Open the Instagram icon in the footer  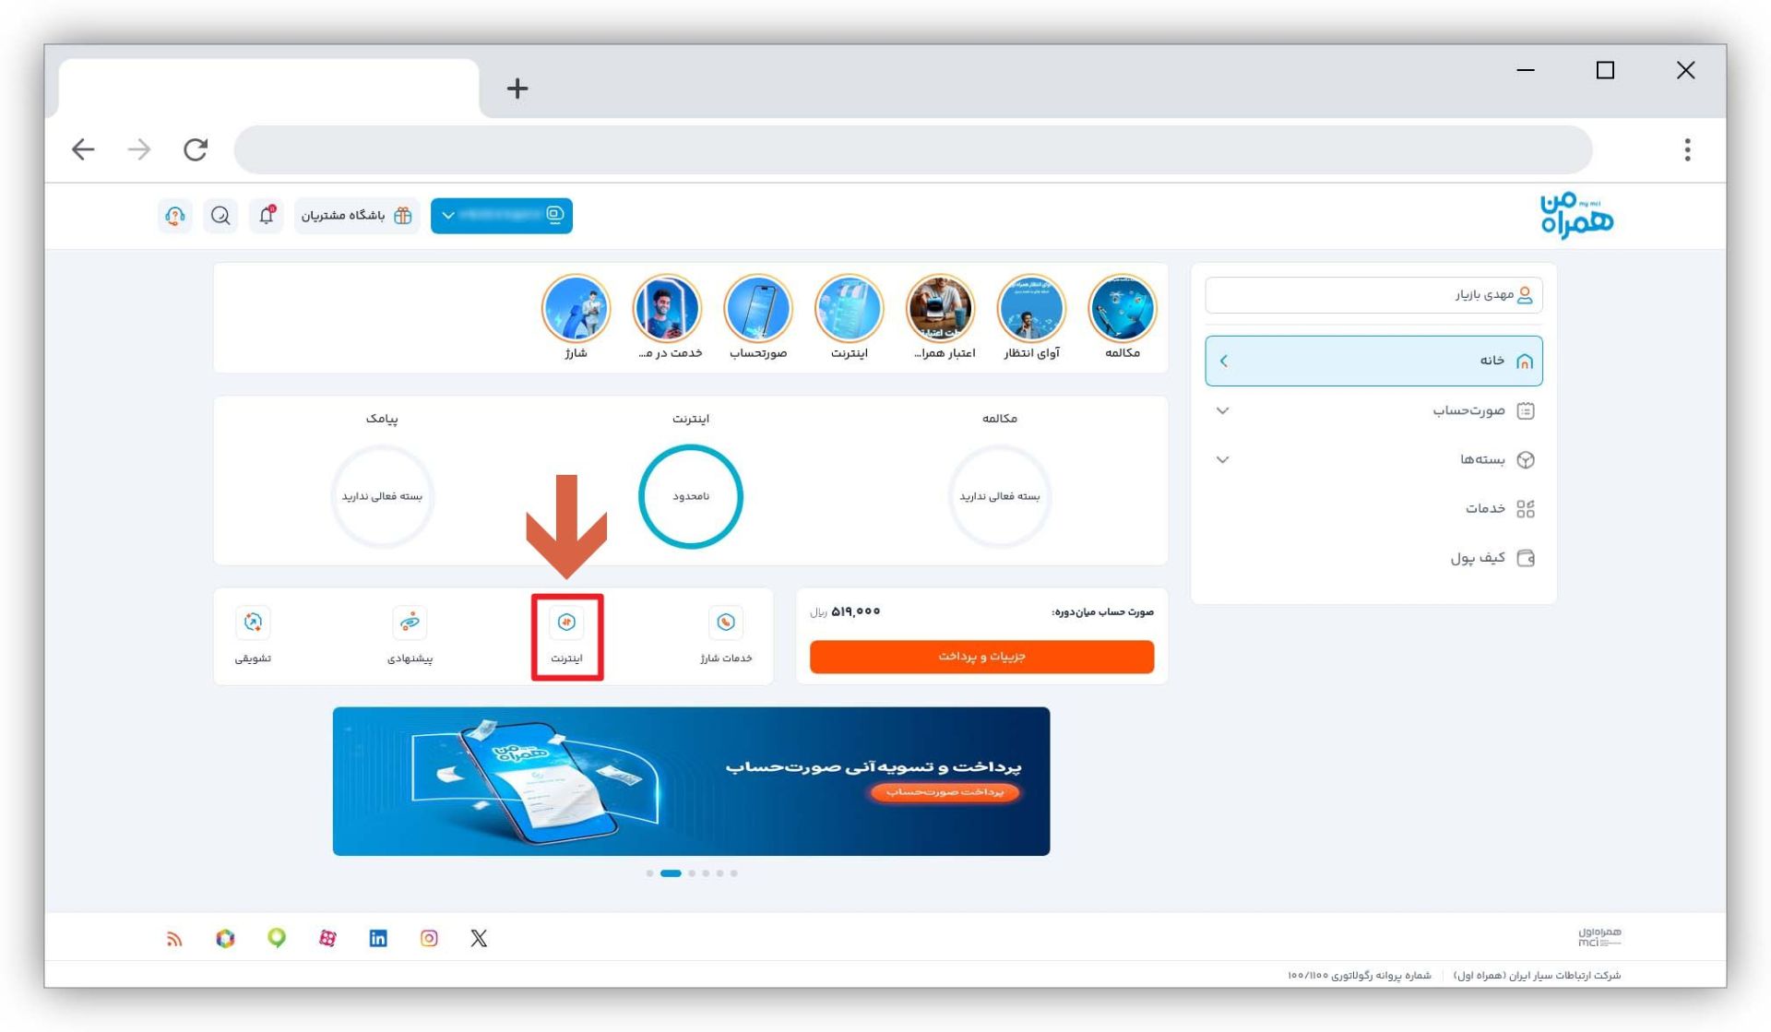(x=429, y=938)
